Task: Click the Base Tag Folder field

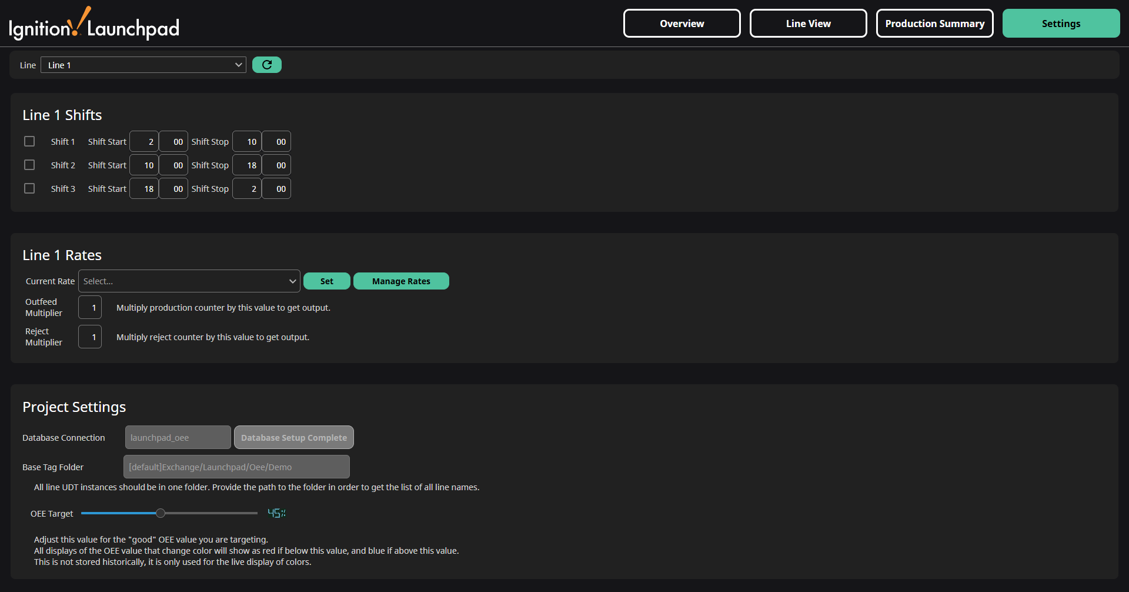Action: click(236, 467)
